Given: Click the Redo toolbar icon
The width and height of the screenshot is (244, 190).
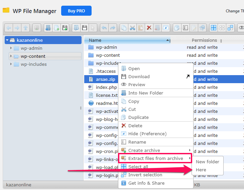Looking at the screenshot, I should (113, 28).
